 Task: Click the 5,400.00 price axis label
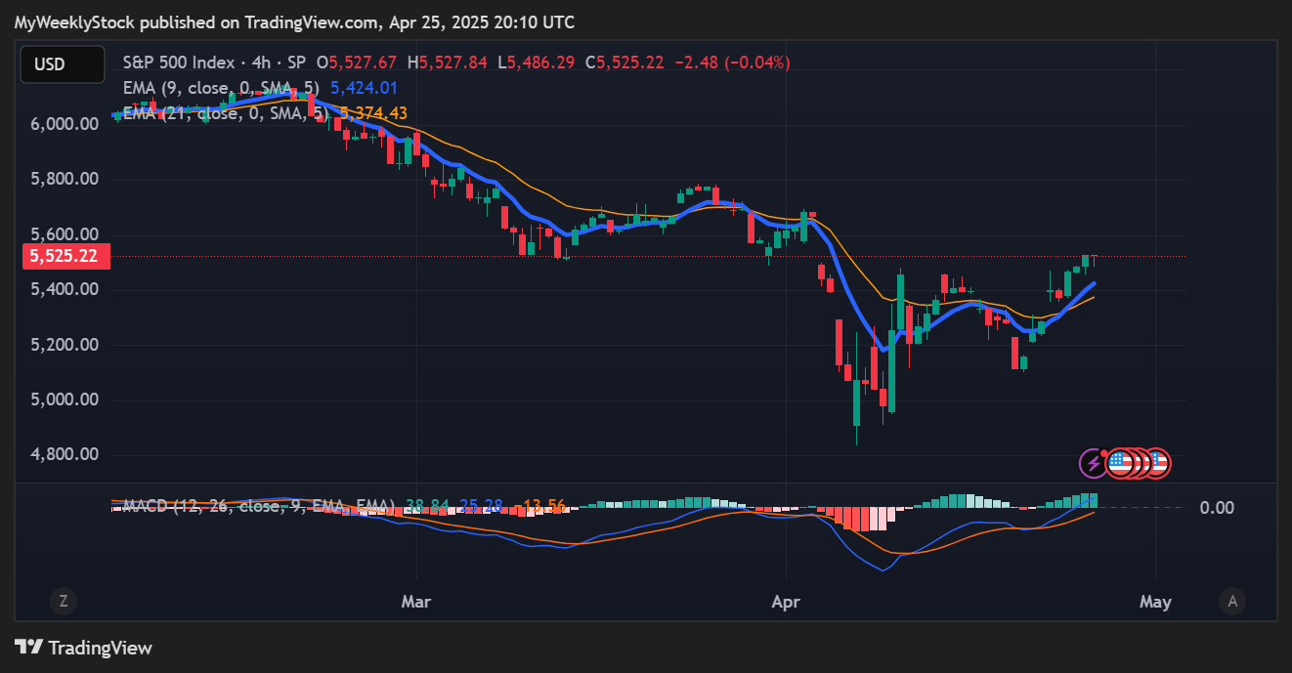(x=65, y=289)
